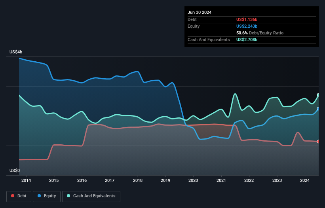The width and height of the screenshot is (325, 208).
Task: Click the Jun 30 2024 tooltip date
Action: (200, 12)
